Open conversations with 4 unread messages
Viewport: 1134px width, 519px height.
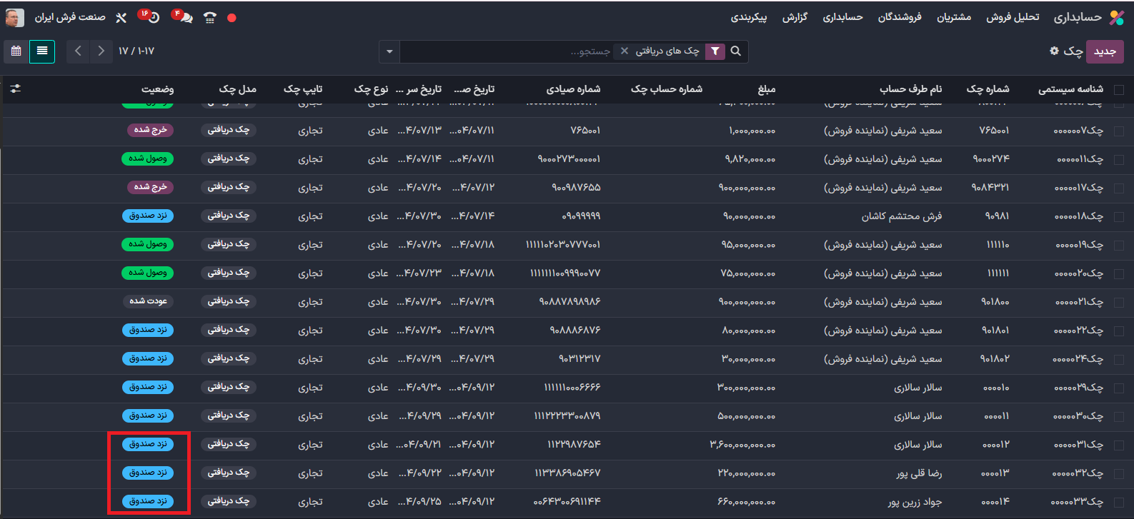(185, 18)
